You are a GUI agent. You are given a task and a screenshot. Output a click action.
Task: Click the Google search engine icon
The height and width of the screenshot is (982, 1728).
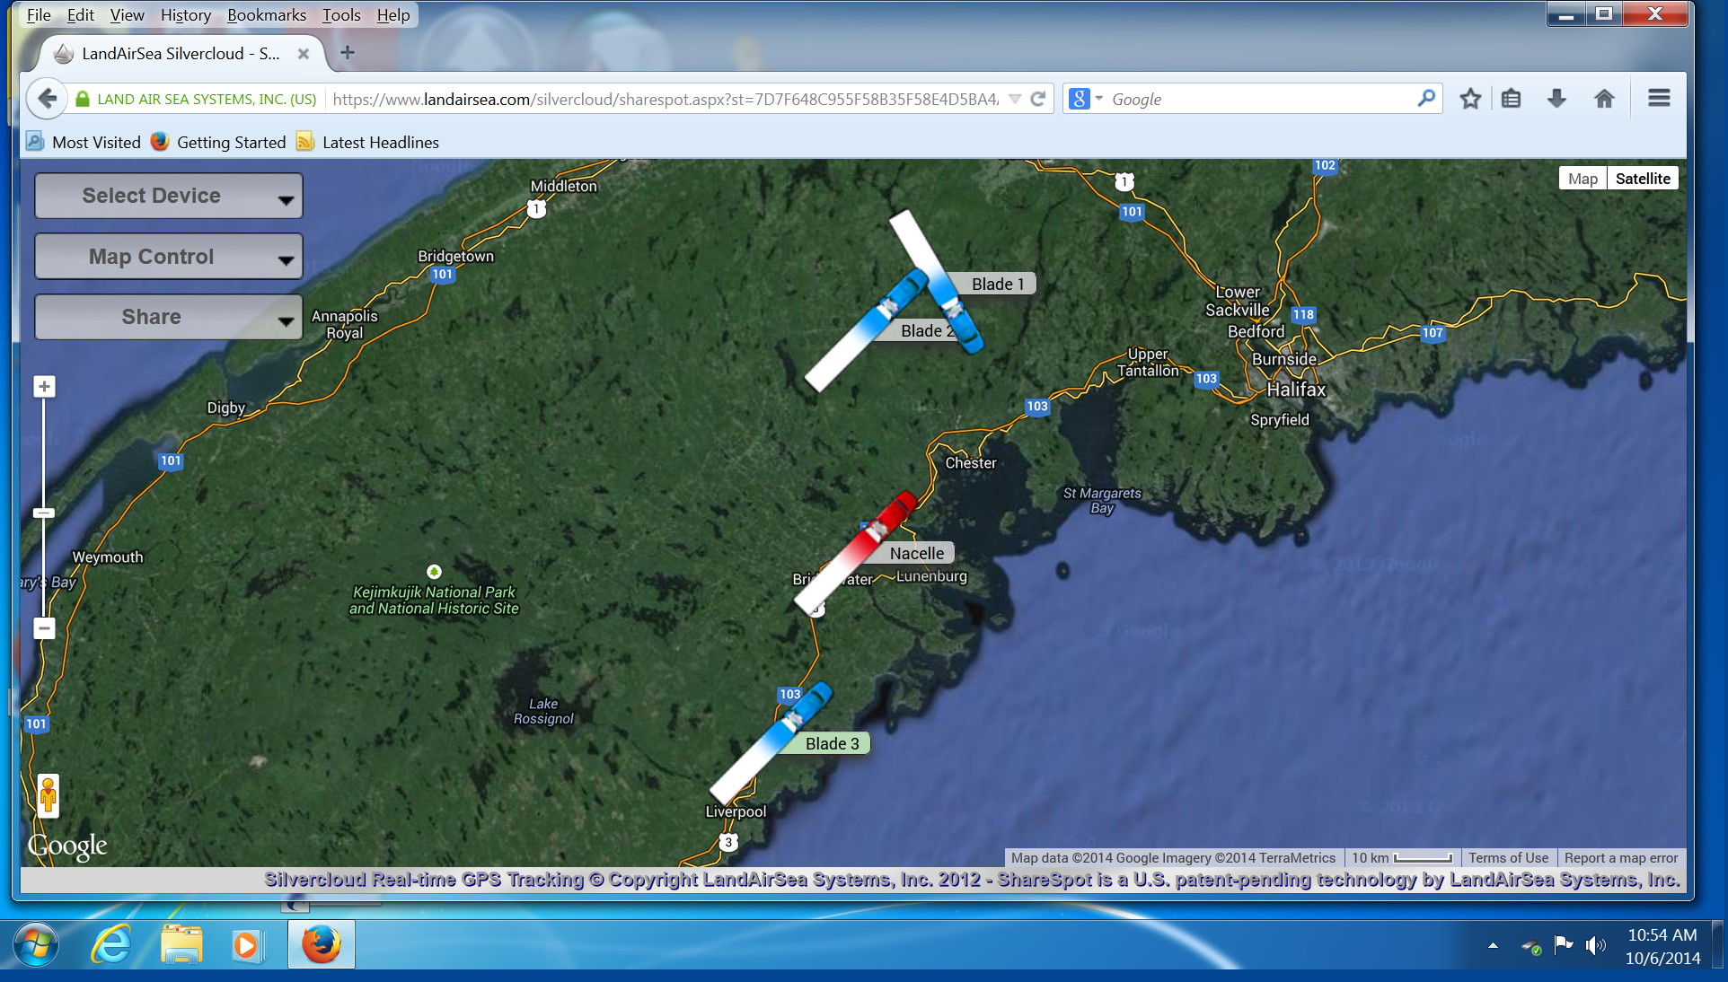(x=1080, y=99)
